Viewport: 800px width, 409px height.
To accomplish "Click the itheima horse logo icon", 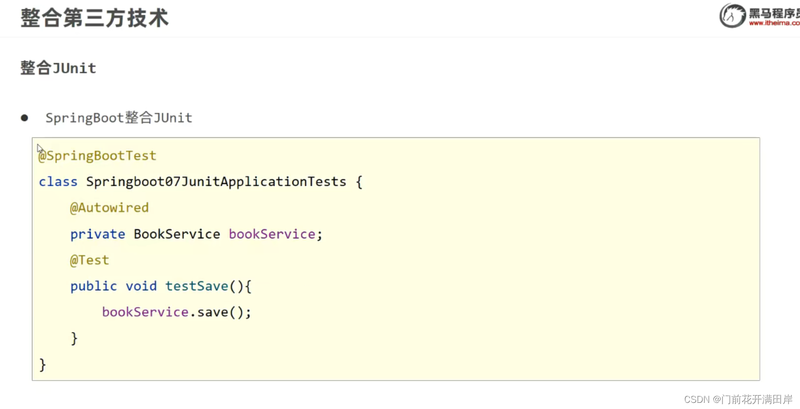I will pos(732,15).
